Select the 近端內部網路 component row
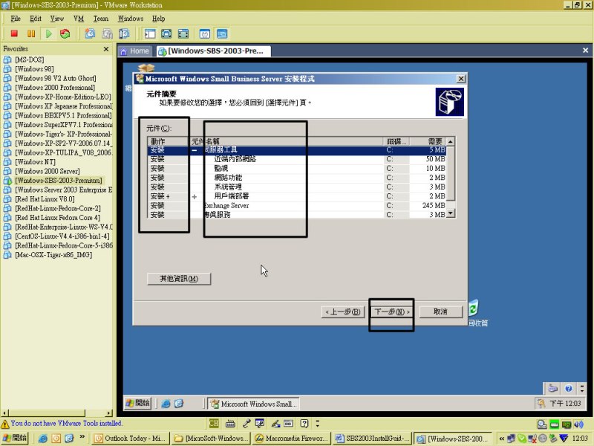The image size is (594, 446). coord(296,159)
